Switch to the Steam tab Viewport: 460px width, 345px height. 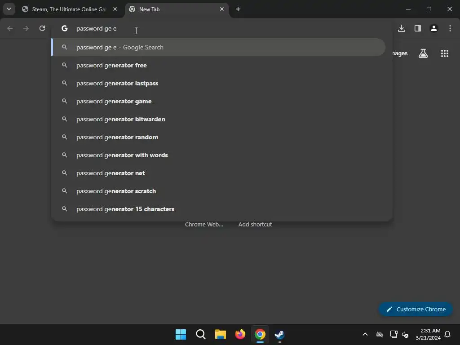point(70,9)
